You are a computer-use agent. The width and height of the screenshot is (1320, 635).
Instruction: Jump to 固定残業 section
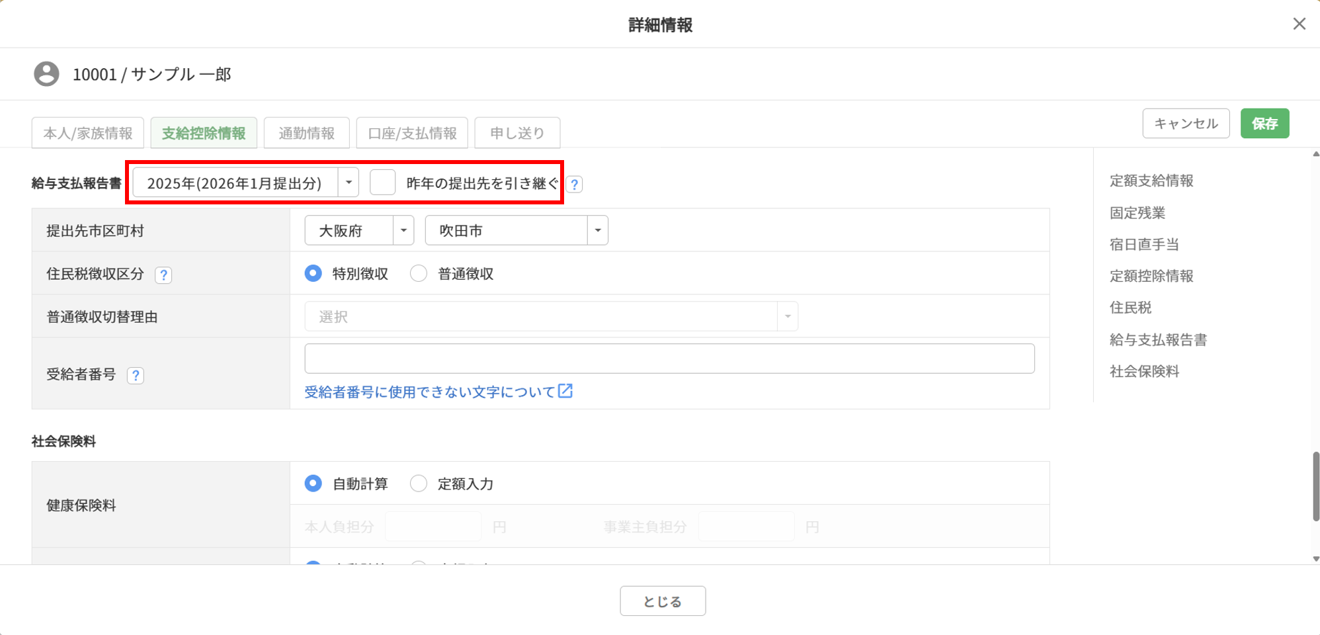pos(1137,212)
